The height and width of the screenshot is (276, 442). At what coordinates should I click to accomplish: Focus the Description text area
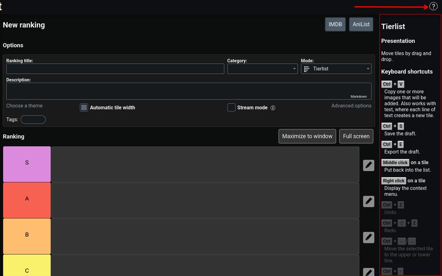(189, 91)
